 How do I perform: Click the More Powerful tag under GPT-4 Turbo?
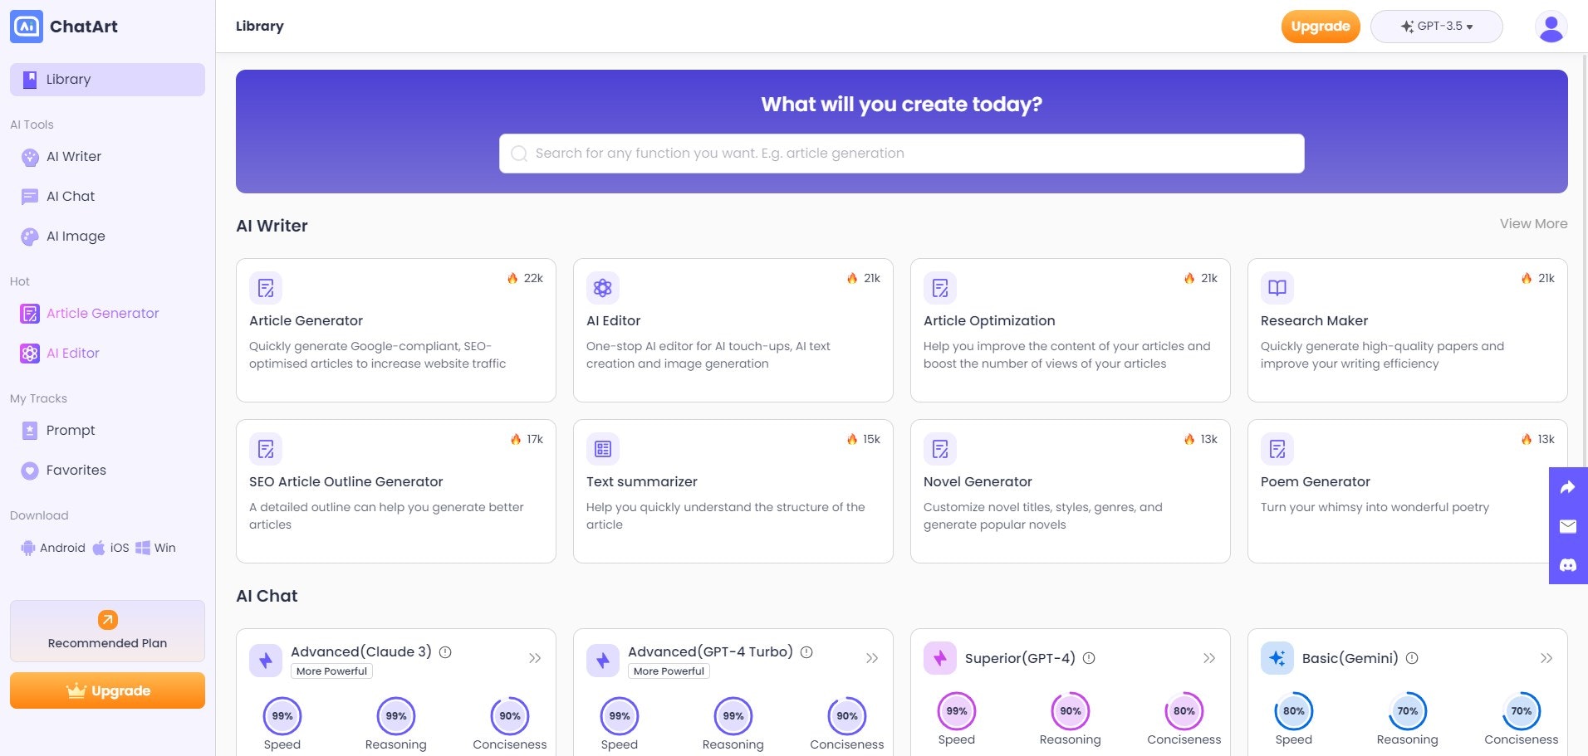click(669, 671)
